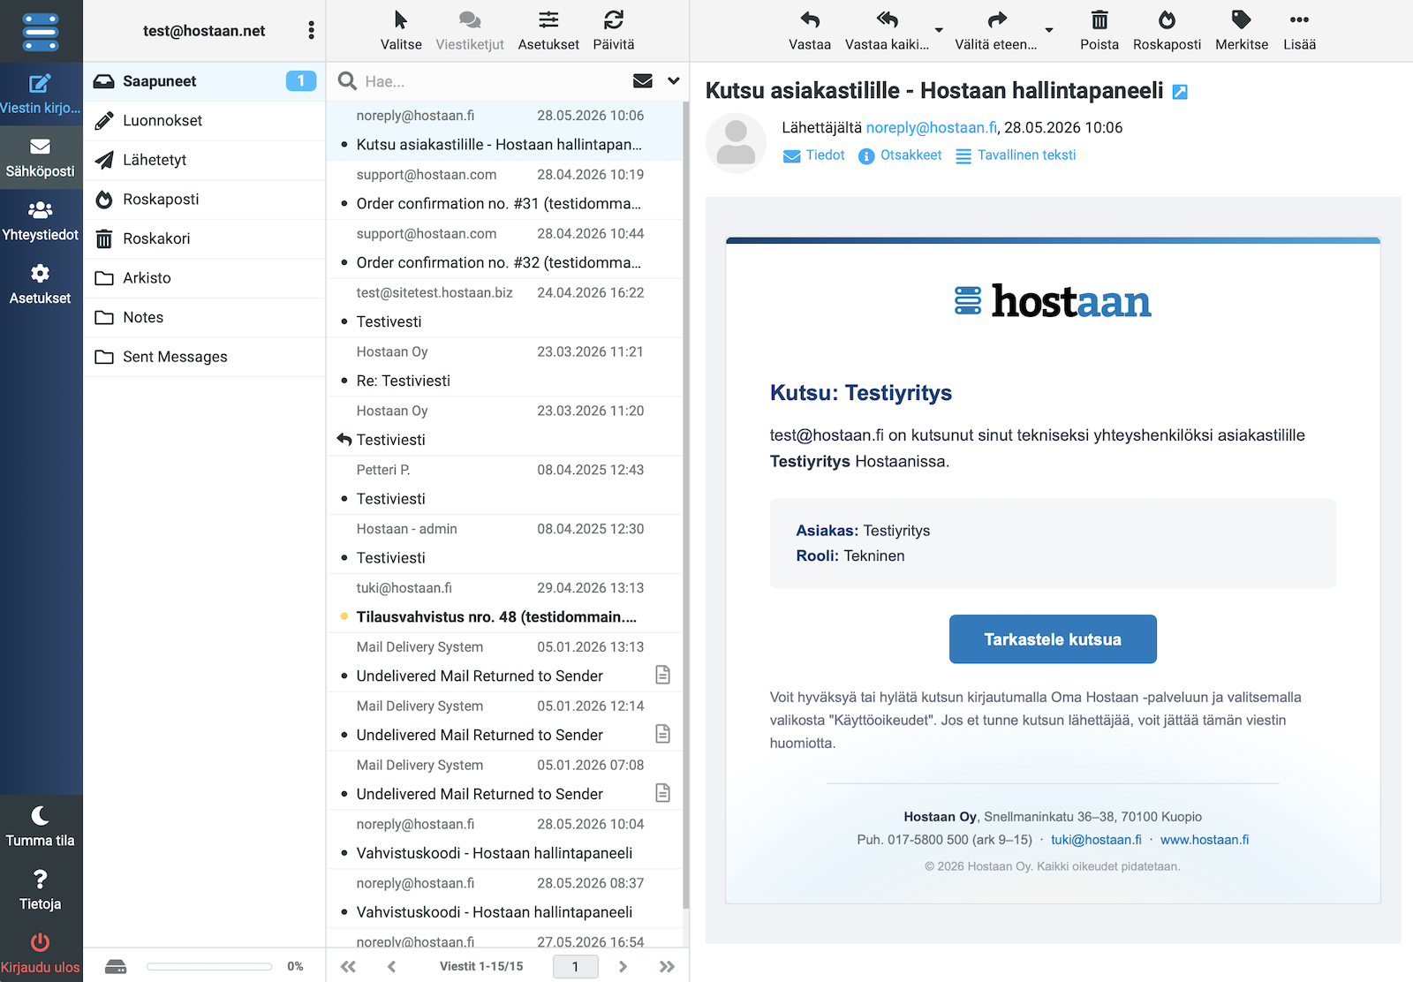Refresh the mailbox with Päivitä

coord(614,31)
